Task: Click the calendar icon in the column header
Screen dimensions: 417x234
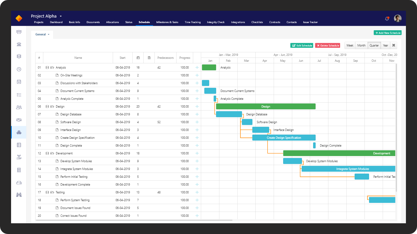Action: click(x=138, y=58)
